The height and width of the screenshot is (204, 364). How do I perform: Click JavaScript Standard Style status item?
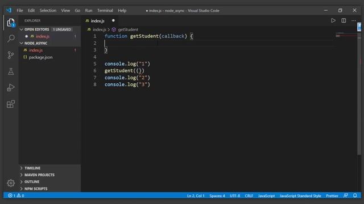[300, 195]
